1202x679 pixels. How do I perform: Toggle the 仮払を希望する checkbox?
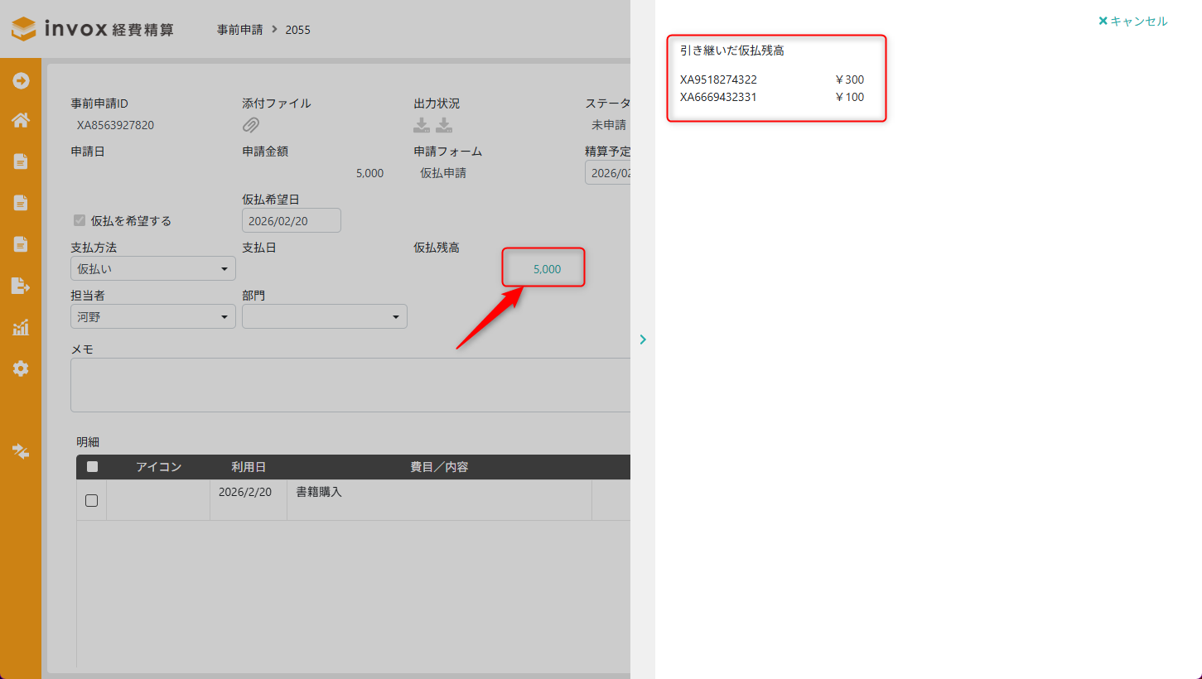pyautogui.click(x=80, y=220)
